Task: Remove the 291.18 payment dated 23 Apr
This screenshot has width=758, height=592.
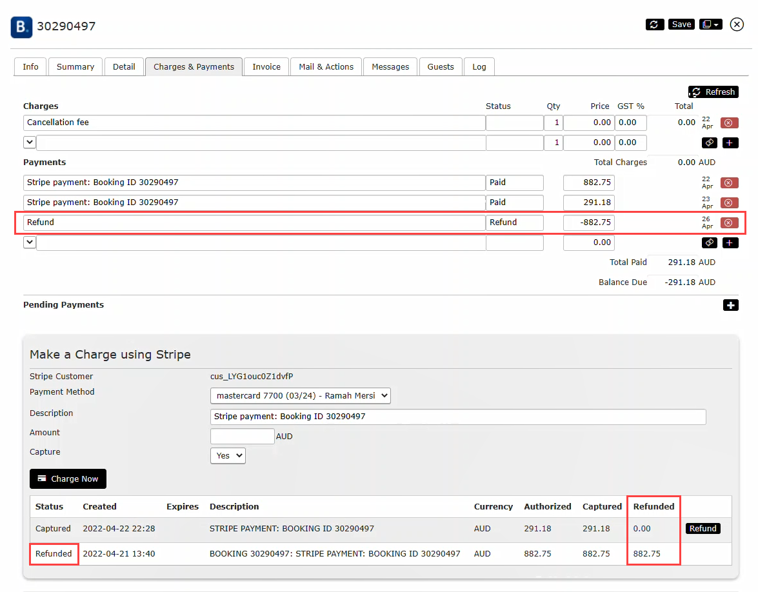Action: (x=729, y=202)
